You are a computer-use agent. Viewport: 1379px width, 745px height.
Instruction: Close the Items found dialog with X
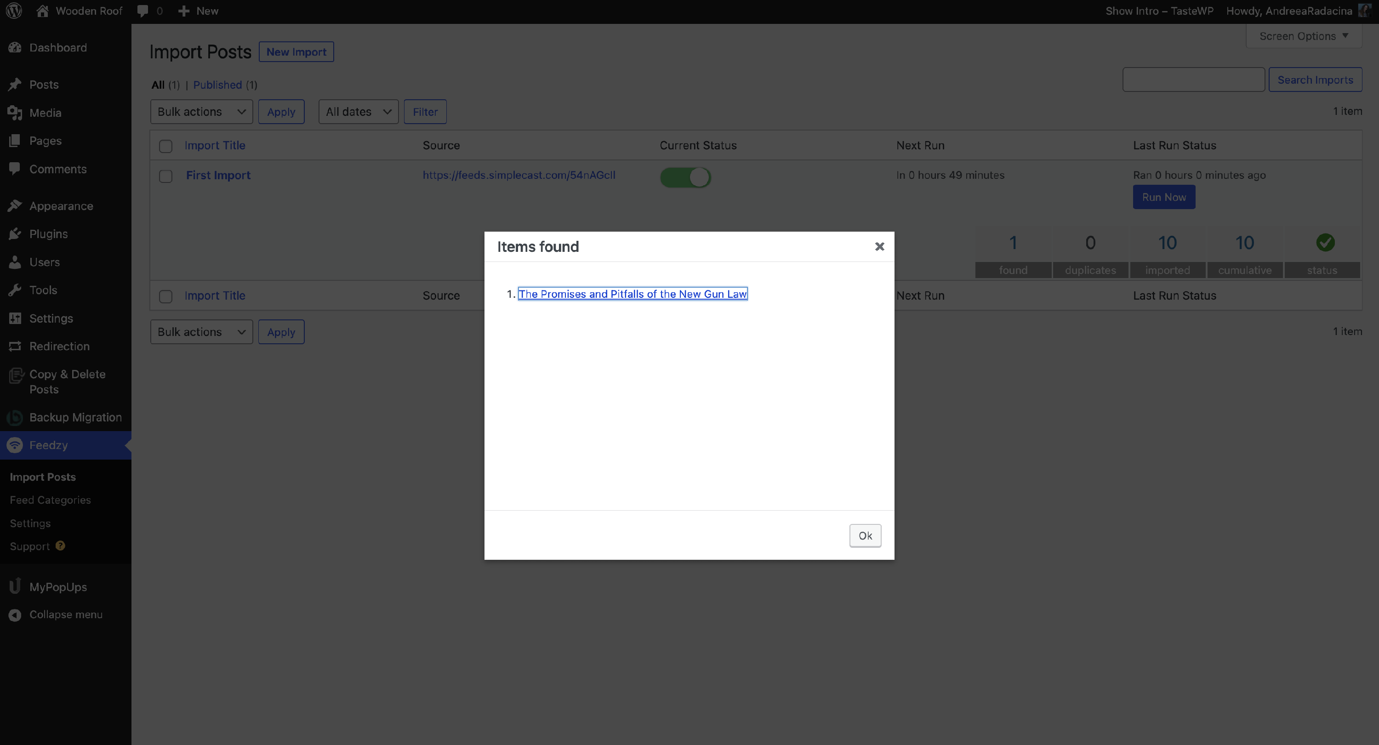(879, 247)
